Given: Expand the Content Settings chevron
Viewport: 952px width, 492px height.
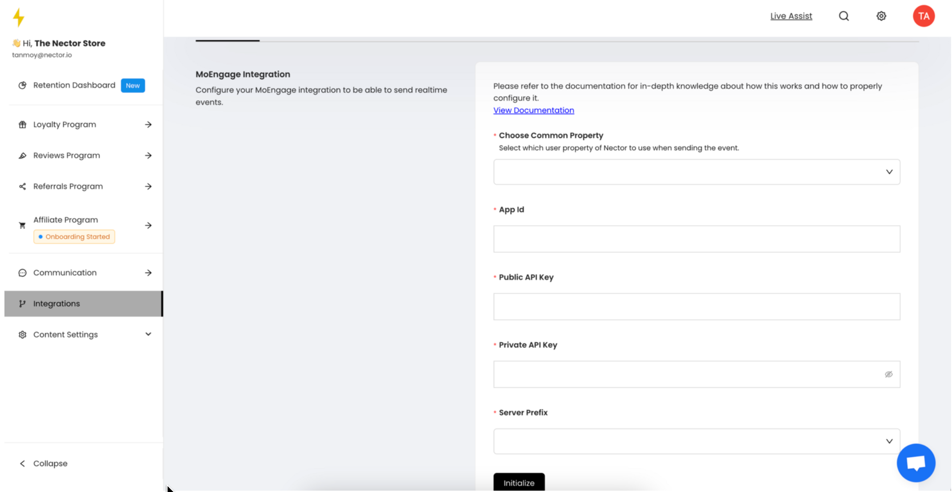Looking at the screenshot, I should click(148, 334).
